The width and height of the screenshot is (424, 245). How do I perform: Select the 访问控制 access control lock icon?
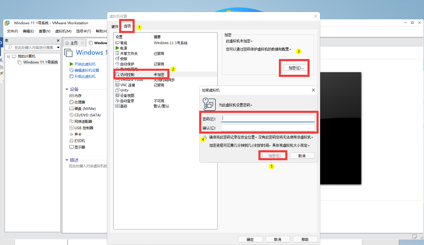click(118, 75)
